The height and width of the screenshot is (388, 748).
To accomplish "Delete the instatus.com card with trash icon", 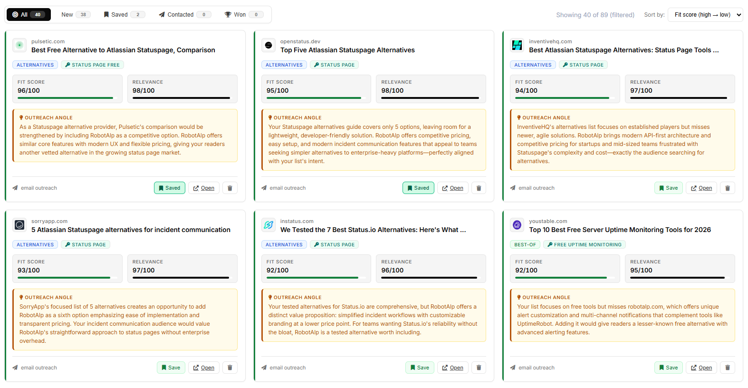I will pos(479,368).
